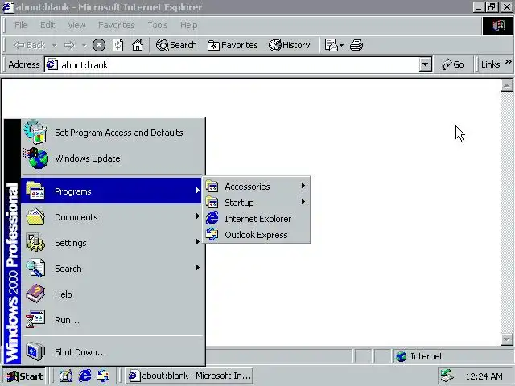The image size is (515, 386).
Task: Open the Favorites menu in the menu bar
Action: click(x=116, y=25)
